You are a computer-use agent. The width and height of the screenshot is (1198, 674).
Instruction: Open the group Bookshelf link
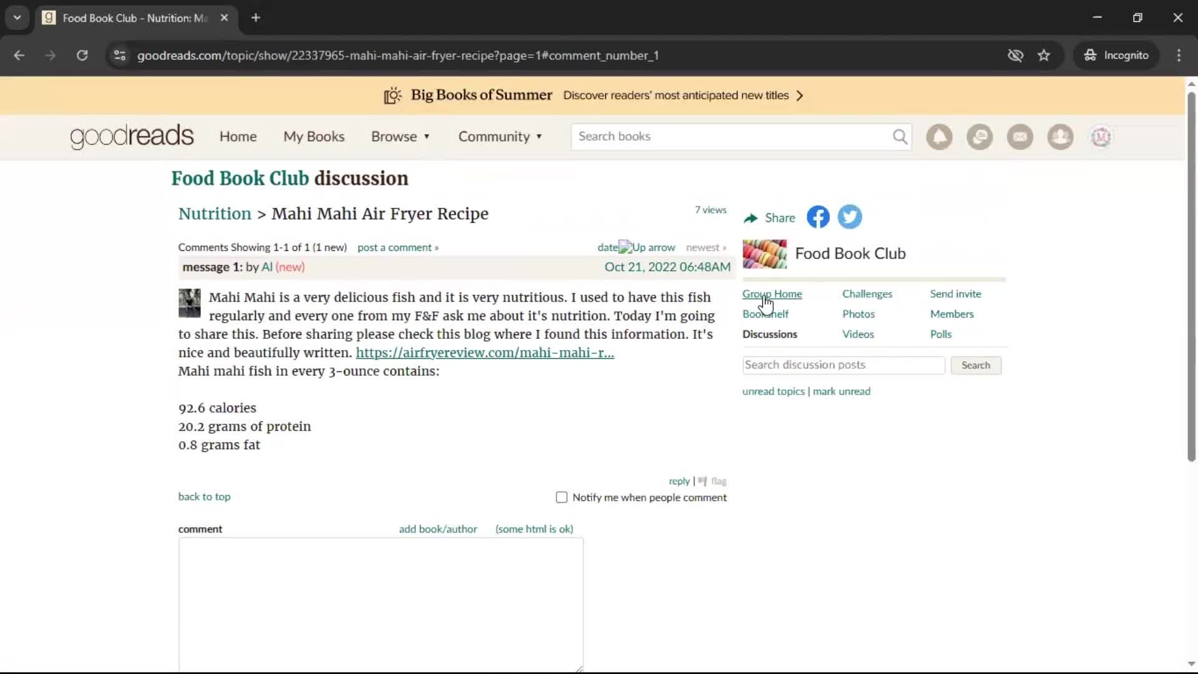(x=765, y=314)
